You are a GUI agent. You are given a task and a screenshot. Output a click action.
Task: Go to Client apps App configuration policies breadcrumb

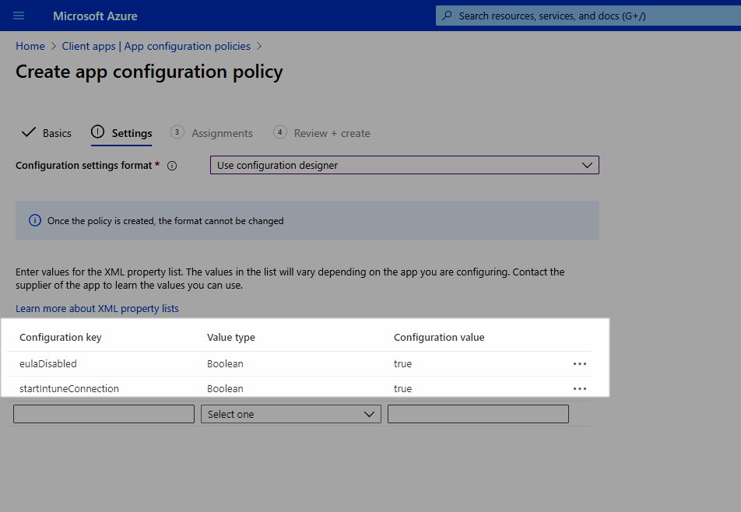click(x=156, y=46)
